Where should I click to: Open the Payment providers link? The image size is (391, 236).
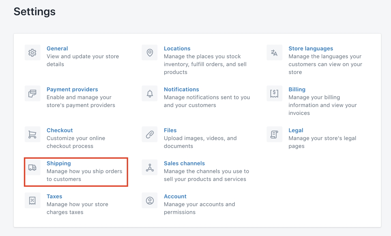(72, 90)
